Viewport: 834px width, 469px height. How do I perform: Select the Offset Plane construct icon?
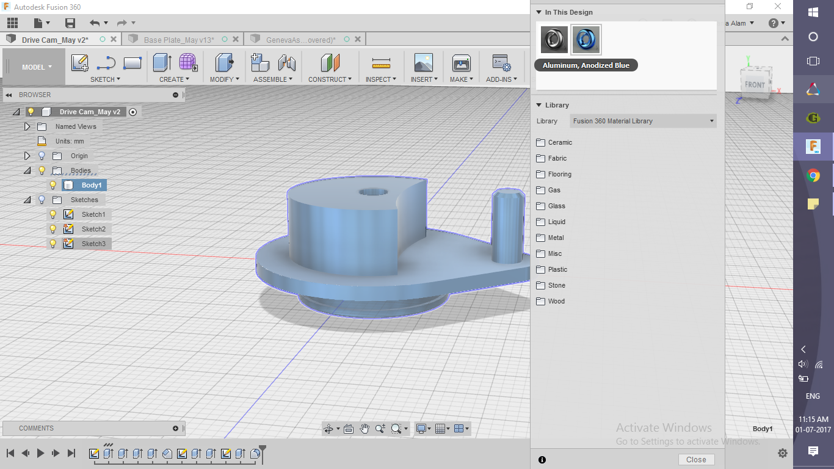tap(330, 63)
